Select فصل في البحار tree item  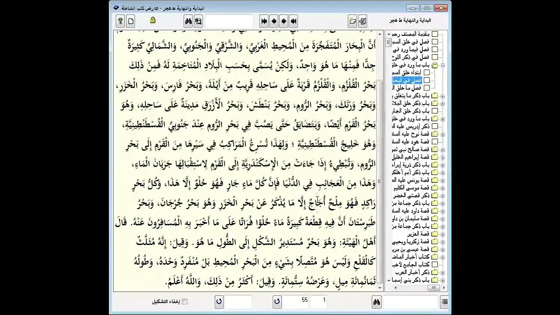coord(407,80)
